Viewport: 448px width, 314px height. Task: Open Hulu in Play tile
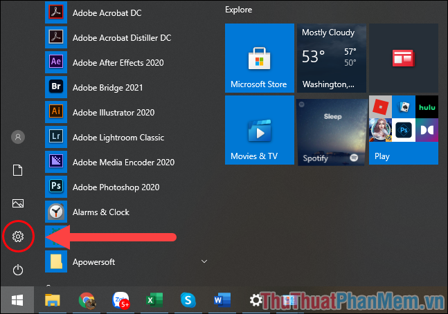(x=427, y=107)
